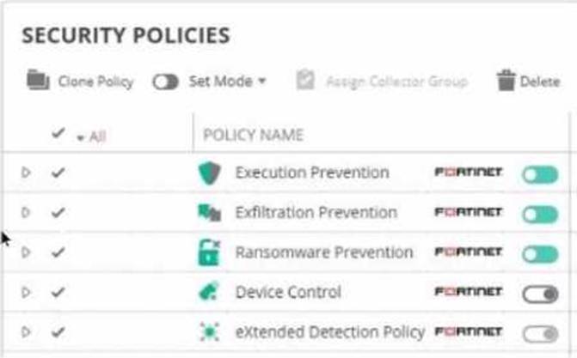Expand the Execution Prevention row
577x358 pixels.
(26, 173)
